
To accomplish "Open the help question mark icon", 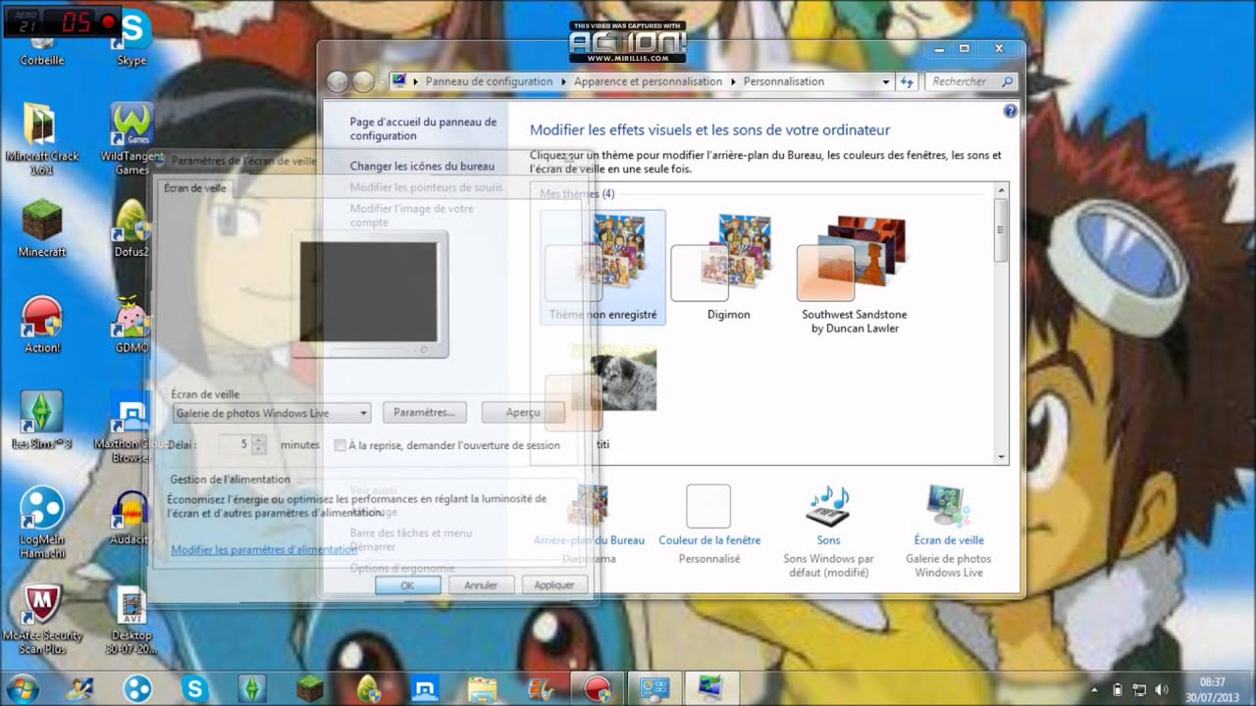I will click(x=1010, y=112).
